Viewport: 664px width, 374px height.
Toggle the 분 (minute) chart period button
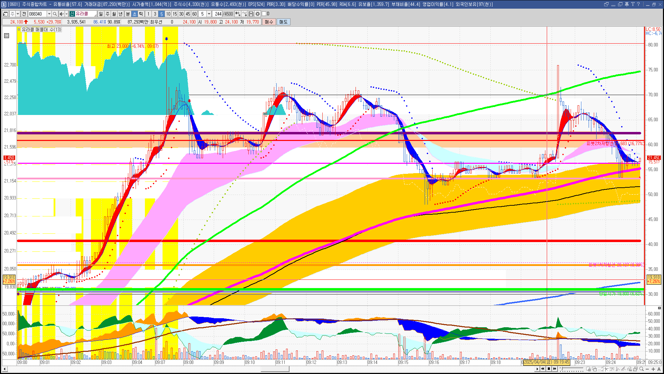click(128, 14)
